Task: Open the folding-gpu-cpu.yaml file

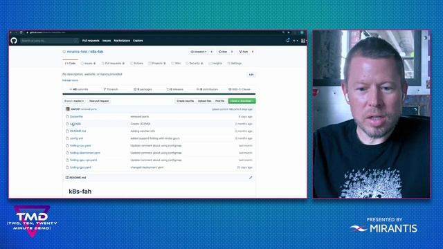Action: pyautogui.click(x=83, y=160)
